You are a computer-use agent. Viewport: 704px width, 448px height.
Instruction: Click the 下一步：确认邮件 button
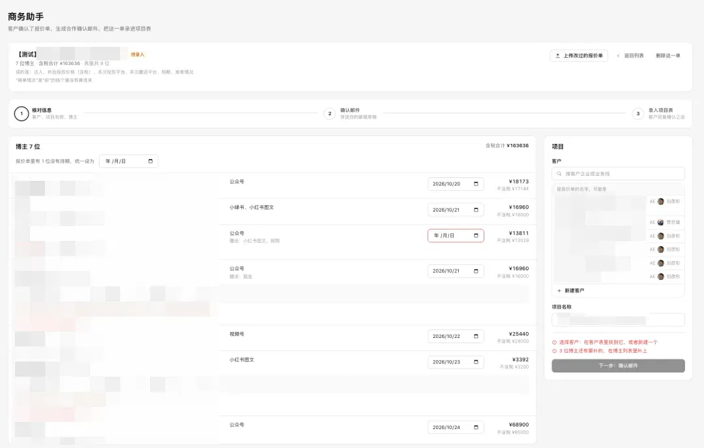tap(618, 365)
